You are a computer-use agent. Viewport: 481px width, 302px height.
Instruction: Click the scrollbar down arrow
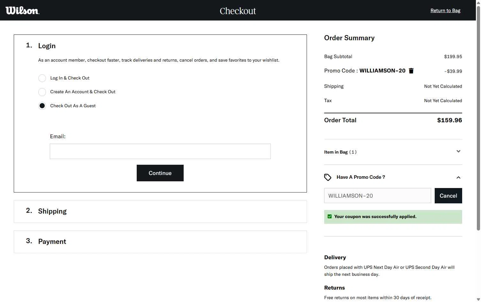[478, 299]
